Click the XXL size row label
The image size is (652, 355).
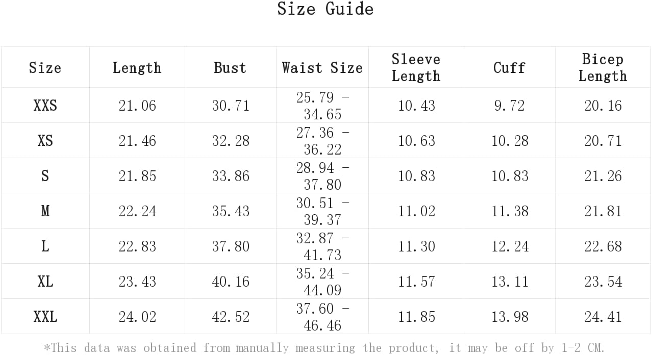pyautogui.click(x=45, y=317)
